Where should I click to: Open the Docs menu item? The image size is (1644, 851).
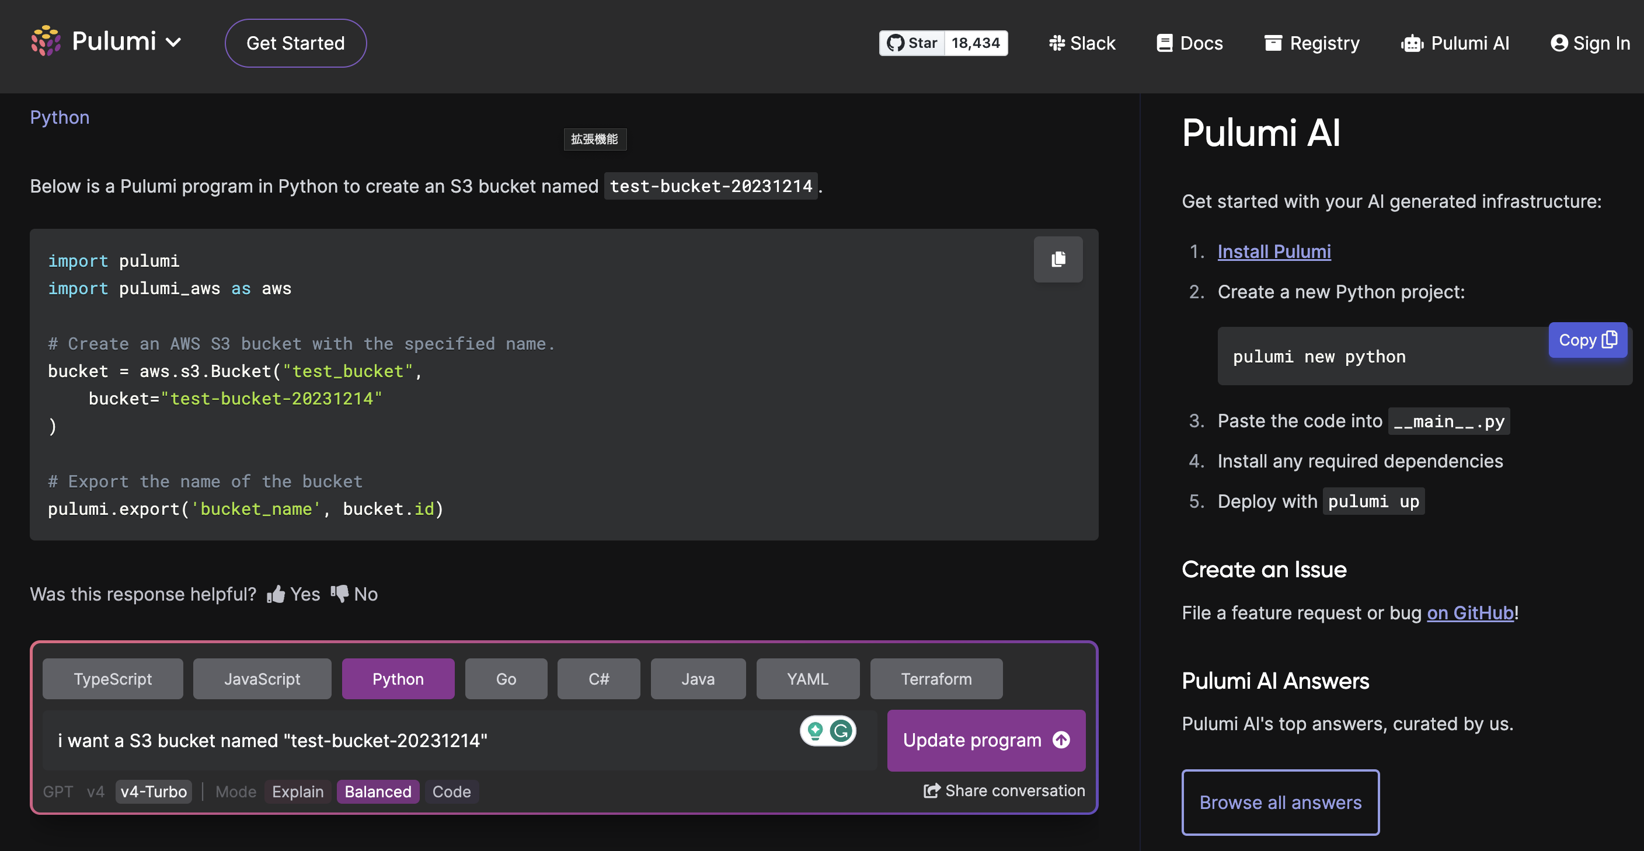click(1190, 43)
